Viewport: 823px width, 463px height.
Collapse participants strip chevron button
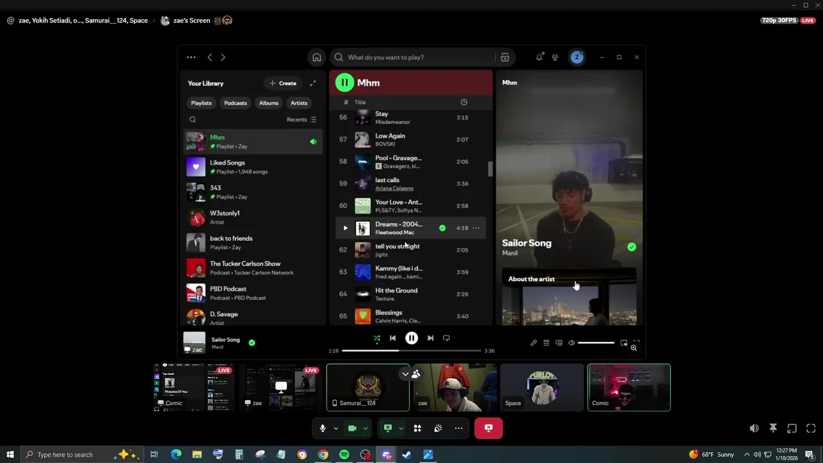click(405, 374)
